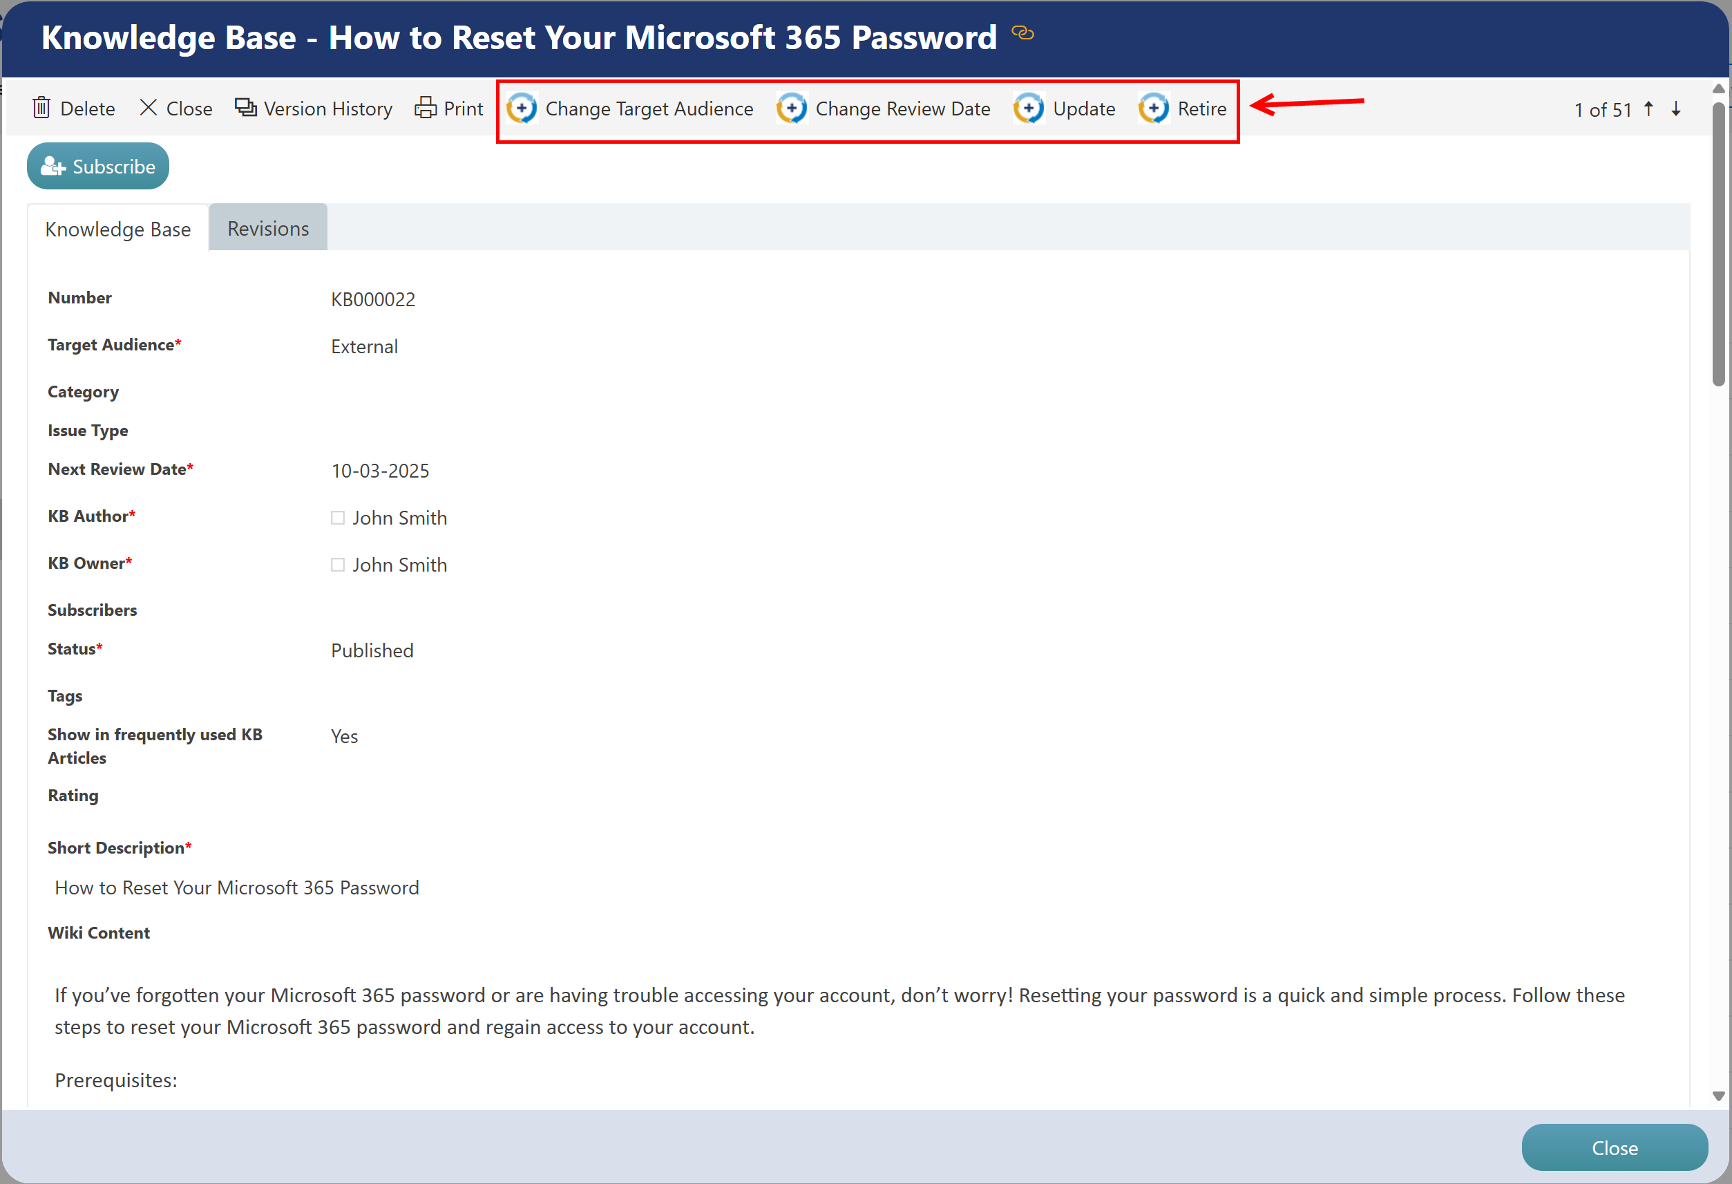Check the KB Author John Smith checkbox

pos(338,518)
